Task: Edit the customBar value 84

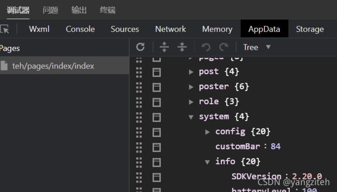Action: [275, 146]
